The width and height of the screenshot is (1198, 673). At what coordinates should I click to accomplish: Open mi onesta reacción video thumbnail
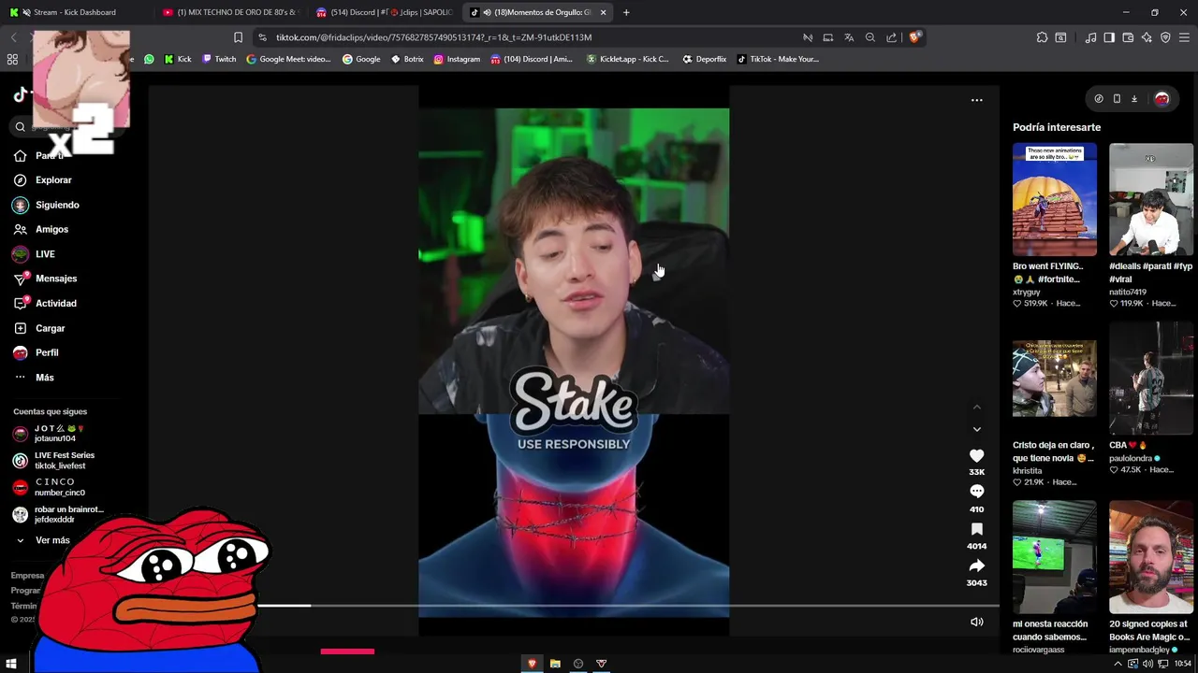[x=1054, y=557]
